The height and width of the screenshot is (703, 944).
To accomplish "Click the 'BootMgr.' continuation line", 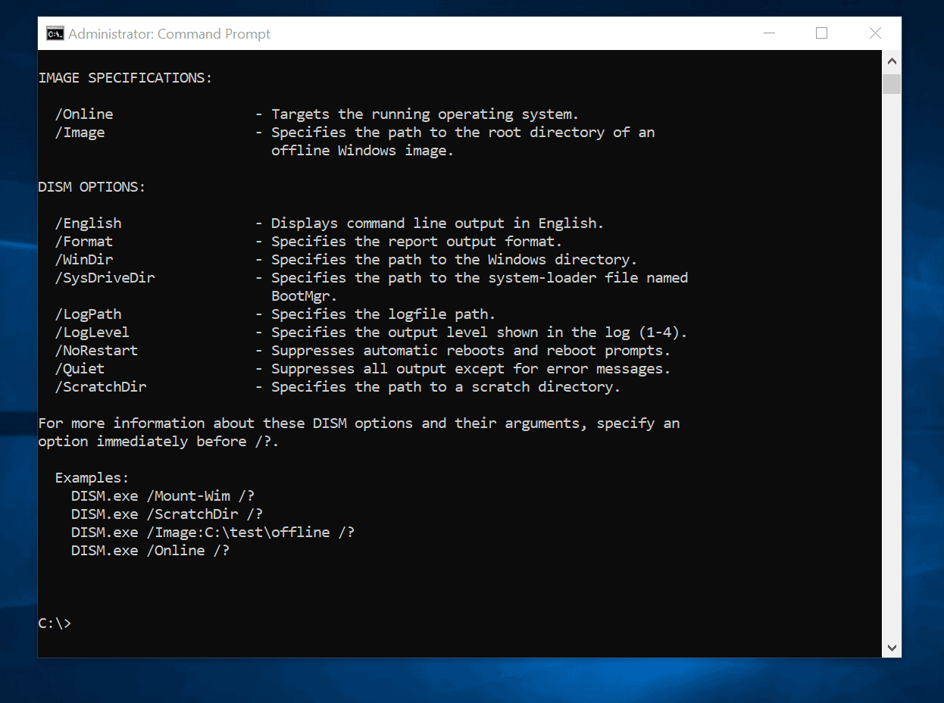I will tap(305, 296).
